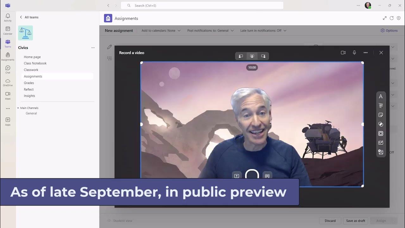Open the Calendar app in the left rail

point(8,30)
